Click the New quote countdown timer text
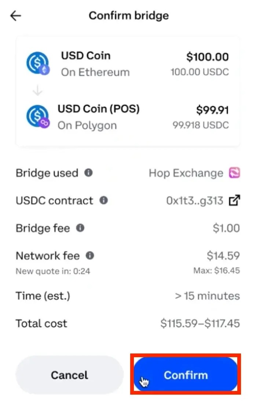This screenshot has width=256, height=406. click(x=53, y=271)
